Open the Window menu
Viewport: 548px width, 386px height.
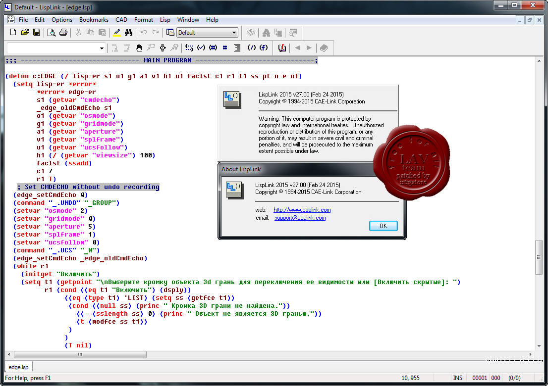[188, 20]
